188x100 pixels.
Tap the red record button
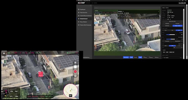[75, 72]
